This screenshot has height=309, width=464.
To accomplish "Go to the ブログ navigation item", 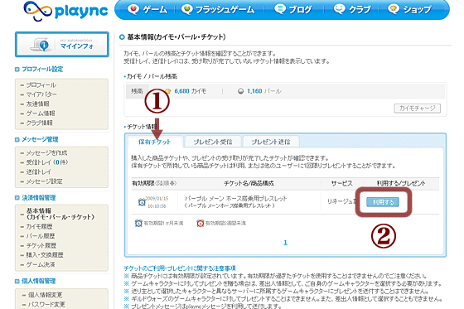I will 293,9.
